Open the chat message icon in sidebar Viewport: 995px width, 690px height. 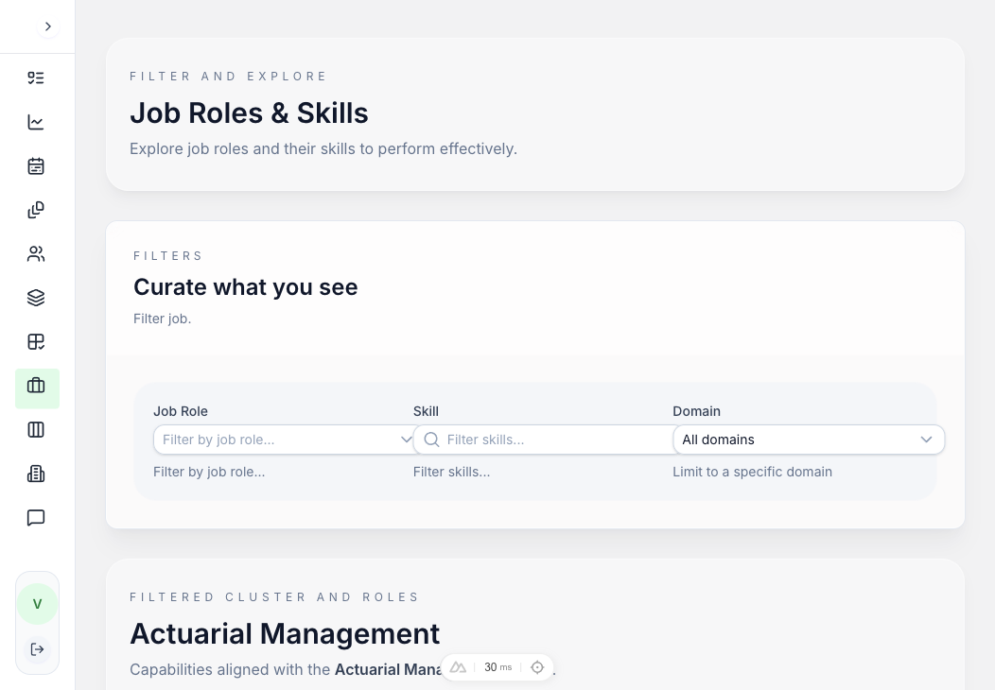[x=36, y=518]
